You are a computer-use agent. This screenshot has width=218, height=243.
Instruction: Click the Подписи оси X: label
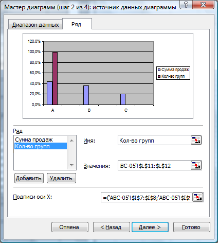coord(32,197)
